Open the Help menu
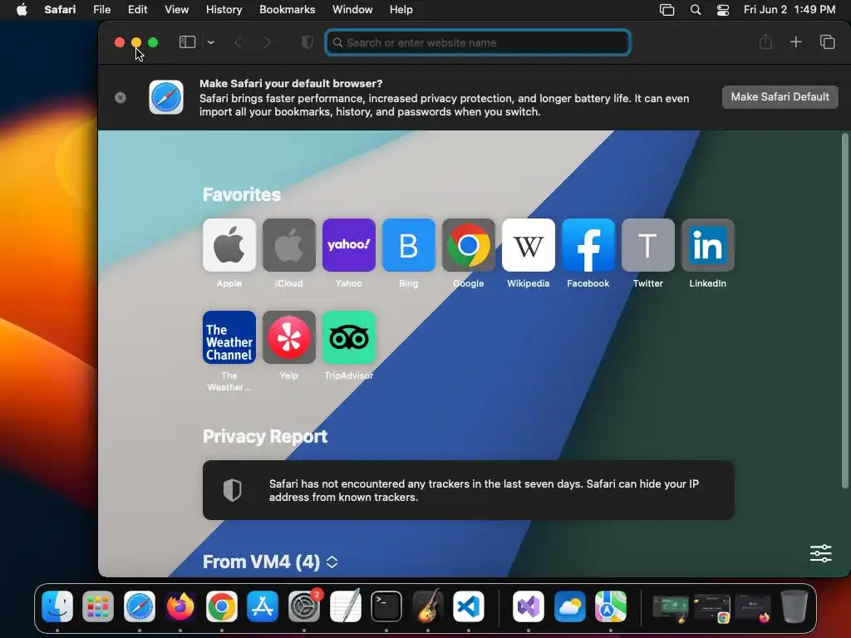Screen dimensions: 851x638 (x=401, y=10)
